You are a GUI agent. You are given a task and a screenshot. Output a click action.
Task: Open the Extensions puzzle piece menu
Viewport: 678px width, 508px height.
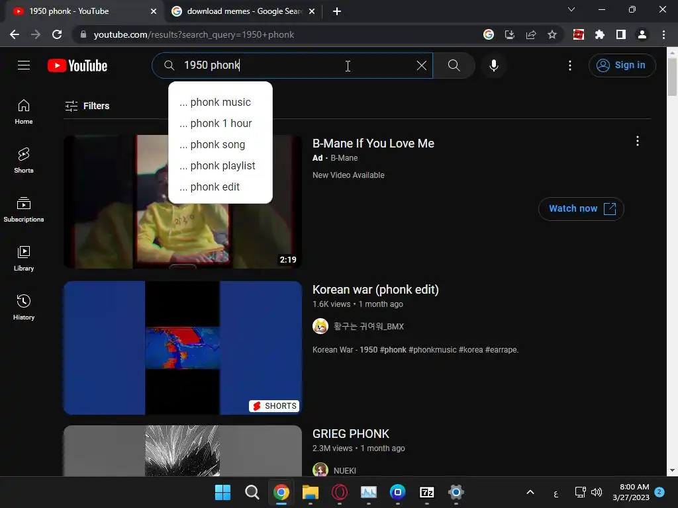[x=600, y=34]
